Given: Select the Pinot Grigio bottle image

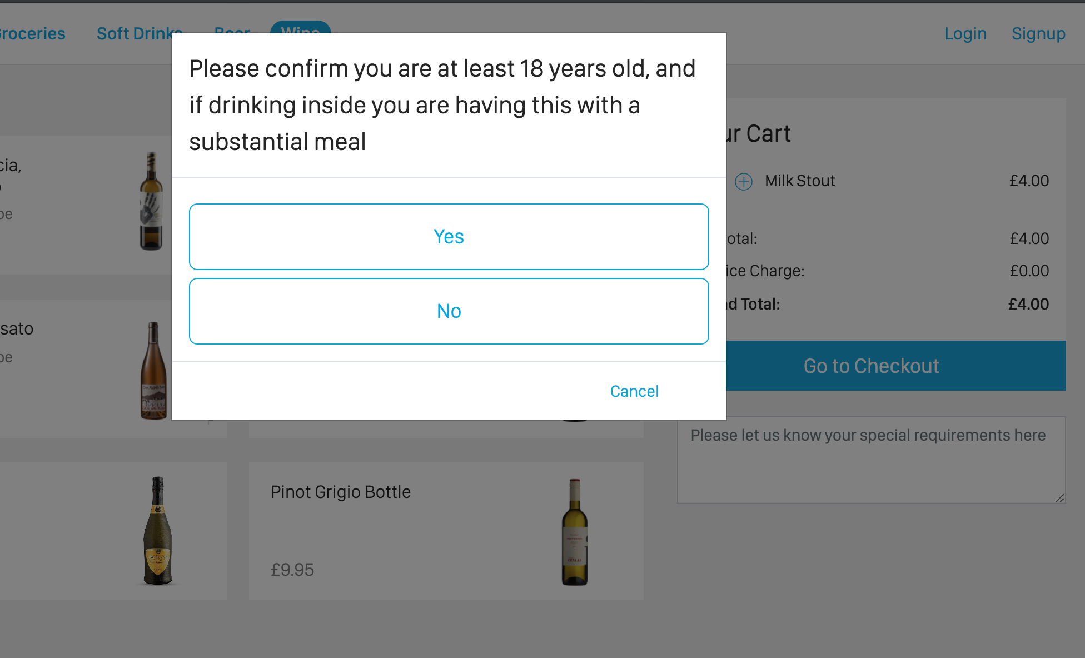Looking at the screenshot, I should pos(575,532).
